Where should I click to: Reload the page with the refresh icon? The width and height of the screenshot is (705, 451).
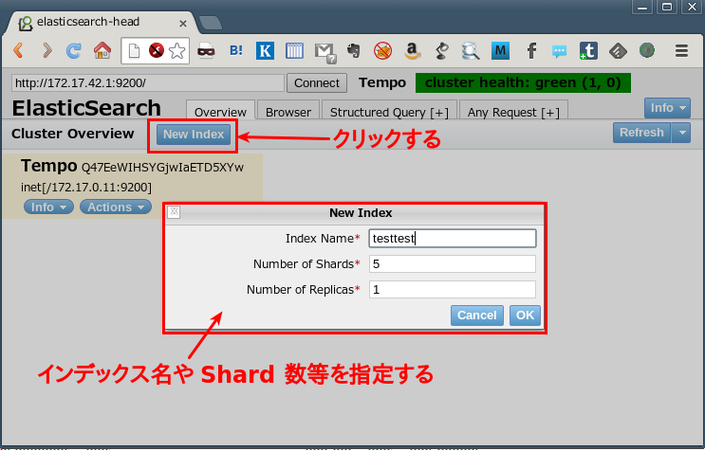tap(74, 50)
